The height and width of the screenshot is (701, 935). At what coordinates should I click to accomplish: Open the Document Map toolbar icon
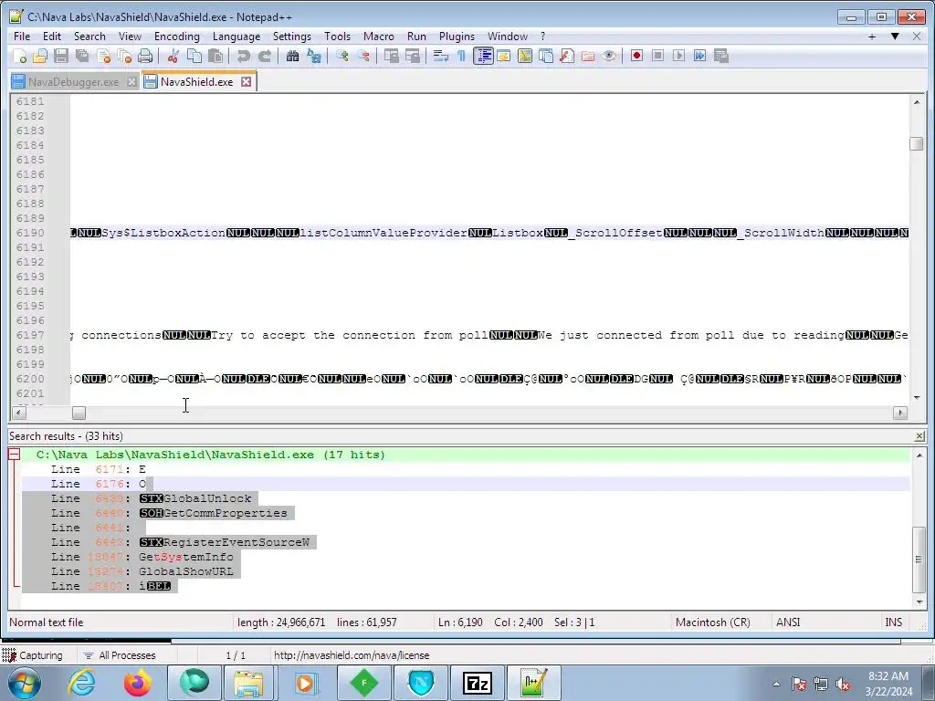pos(525,56)
